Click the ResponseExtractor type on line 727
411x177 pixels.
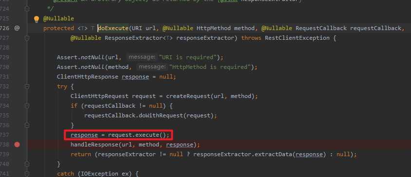click(134, 38)
